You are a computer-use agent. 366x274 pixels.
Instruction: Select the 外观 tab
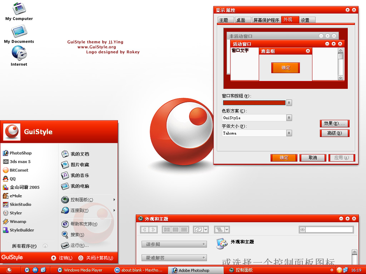(x=290, y=19)
